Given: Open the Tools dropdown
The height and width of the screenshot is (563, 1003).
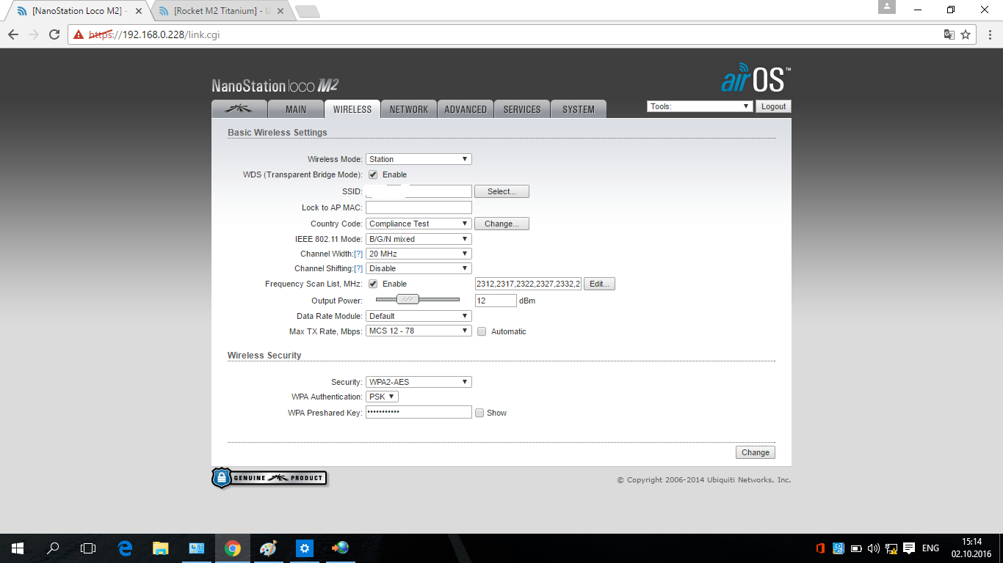Looking at the screenshot, I should [x=700, y=106].
